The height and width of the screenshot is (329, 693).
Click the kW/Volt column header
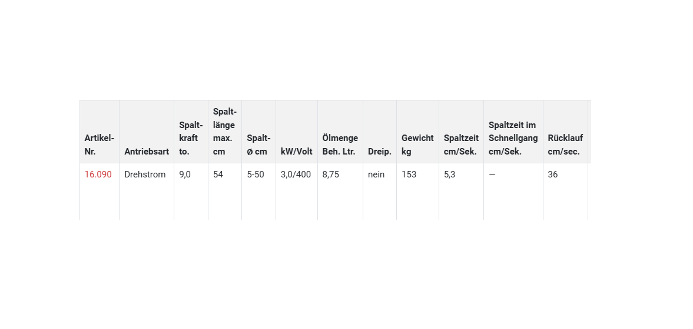click(x=296, y=152)
